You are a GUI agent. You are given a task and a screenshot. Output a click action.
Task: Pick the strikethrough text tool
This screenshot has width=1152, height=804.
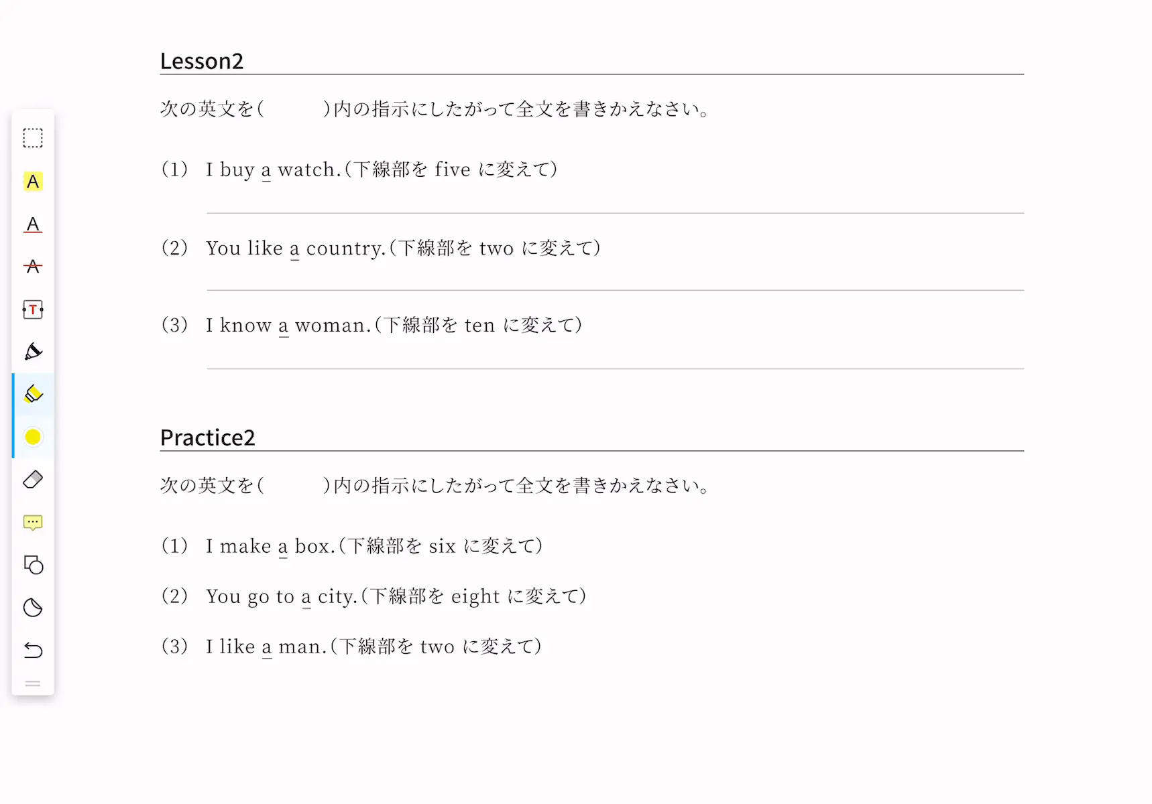point(33,267)
